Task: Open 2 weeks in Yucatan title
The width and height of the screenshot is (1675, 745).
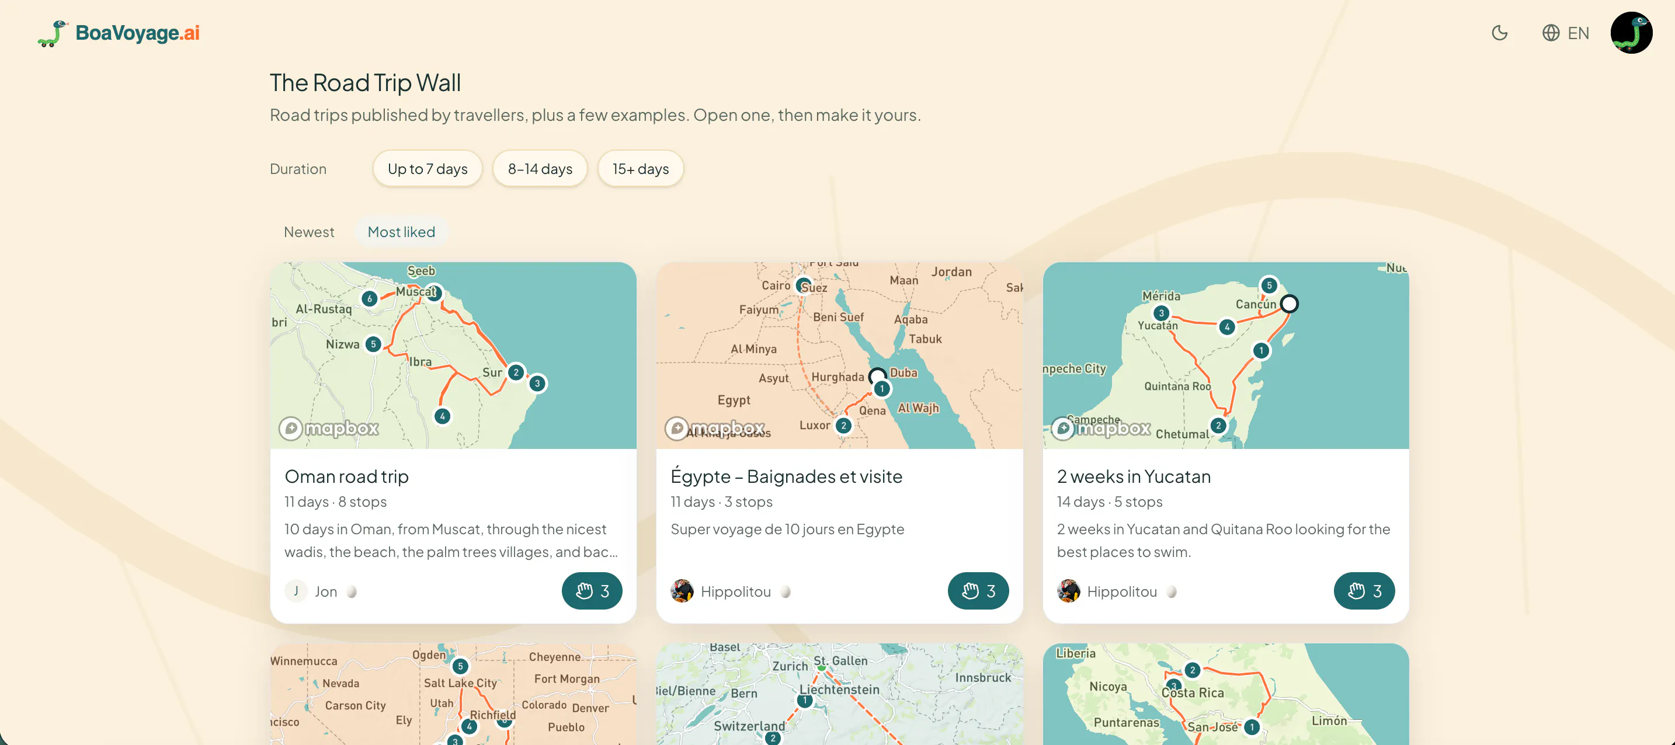Action: (1134, 476)
